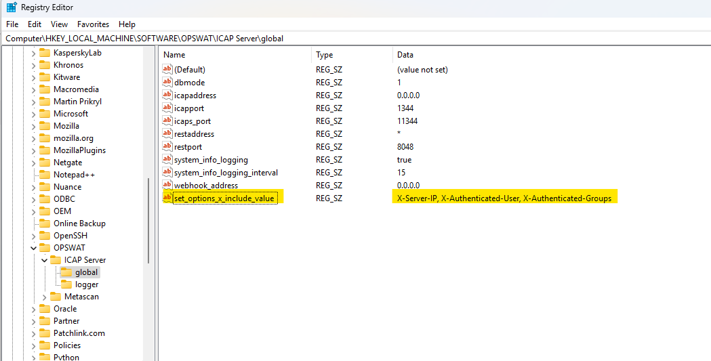Open the File menu
This screenshot has height=361, width=711.
[x=12, y=24]
